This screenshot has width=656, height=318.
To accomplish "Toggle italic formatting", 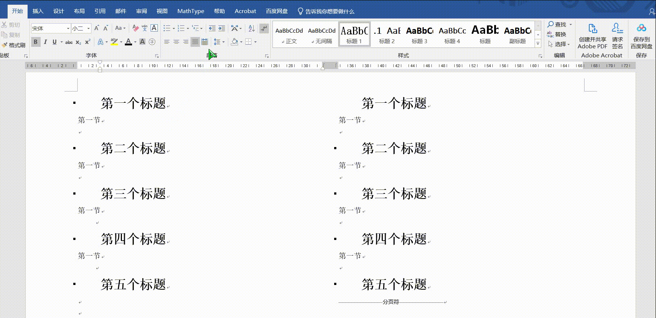I will pos(45,42).
